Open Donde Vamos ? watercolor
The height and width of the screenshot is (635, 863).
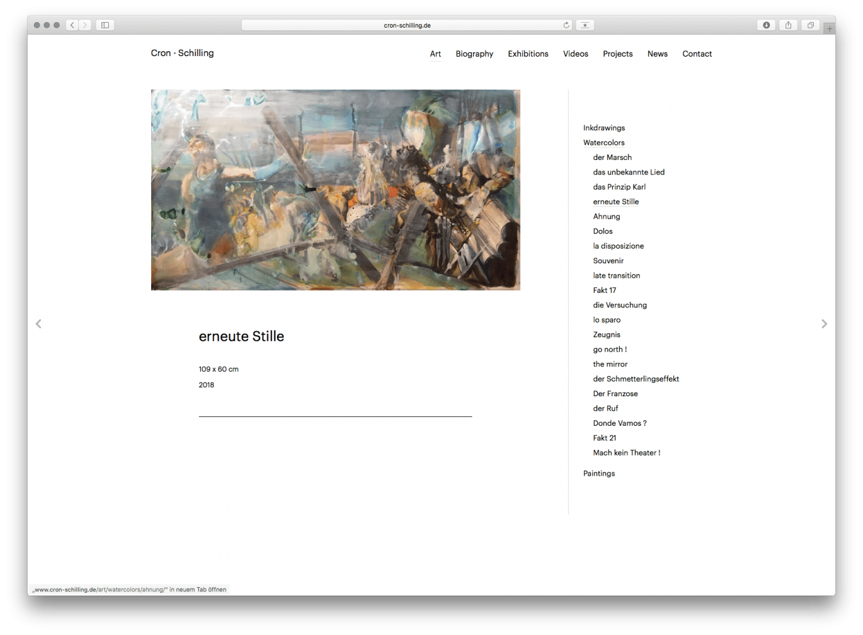[x=619, y=423]
